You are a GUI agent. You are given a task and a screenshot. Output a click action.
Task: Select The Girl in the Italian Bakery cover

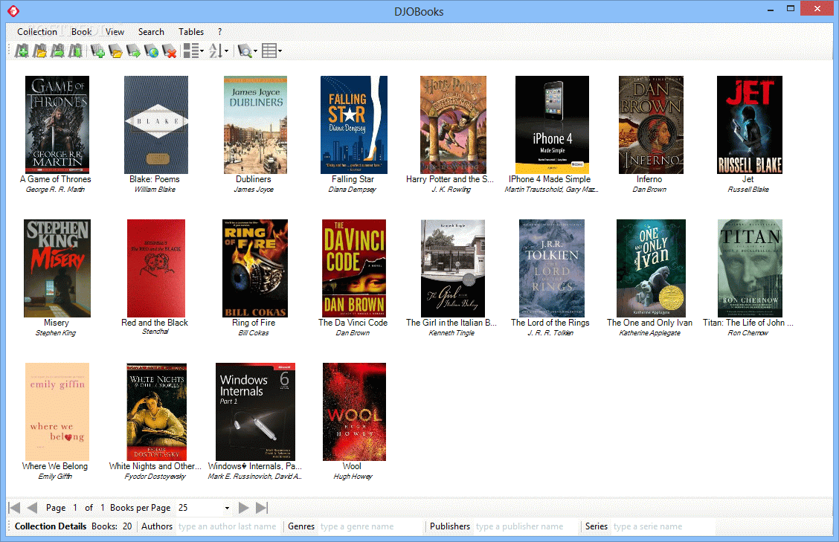click(453, 268)
